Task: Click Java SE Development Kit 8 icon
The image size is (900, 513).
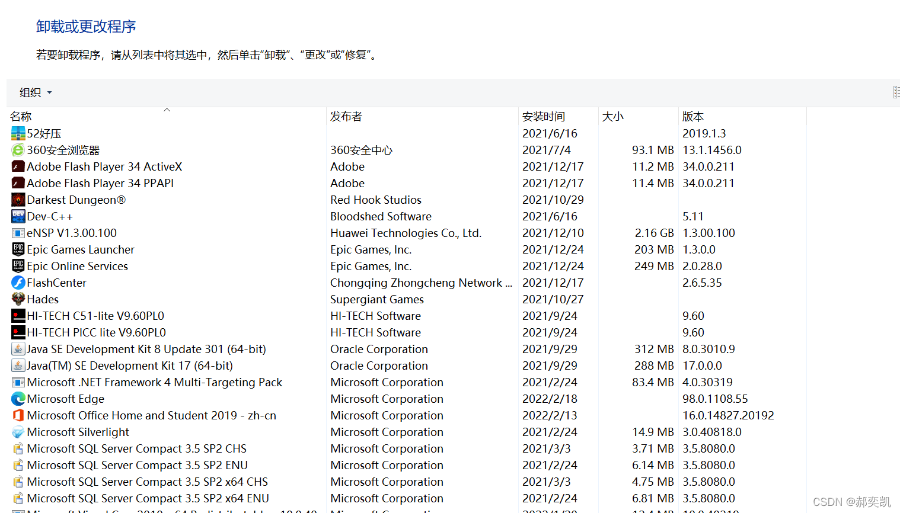Action: [x=18, y=349]
